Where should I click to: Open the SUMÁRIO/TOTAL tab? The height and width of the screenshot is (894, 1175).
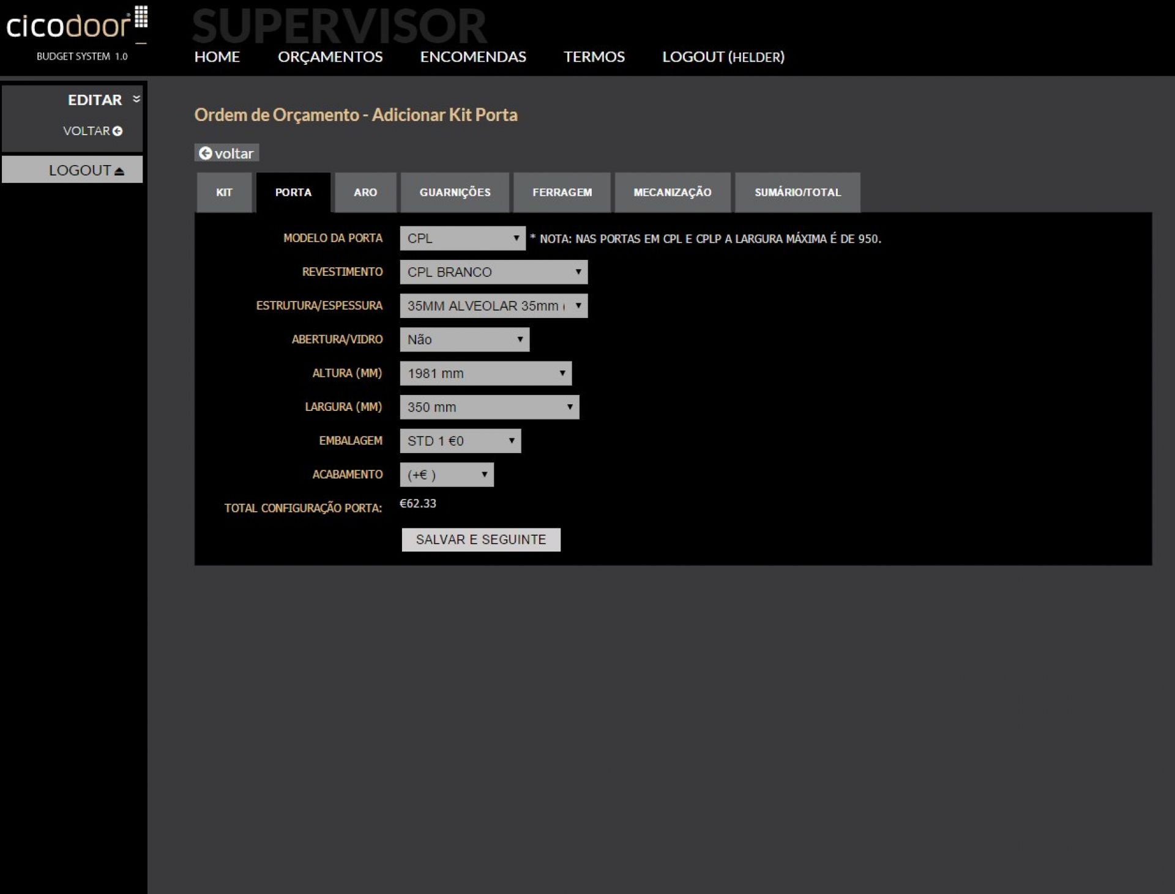(x=797, y=193)
